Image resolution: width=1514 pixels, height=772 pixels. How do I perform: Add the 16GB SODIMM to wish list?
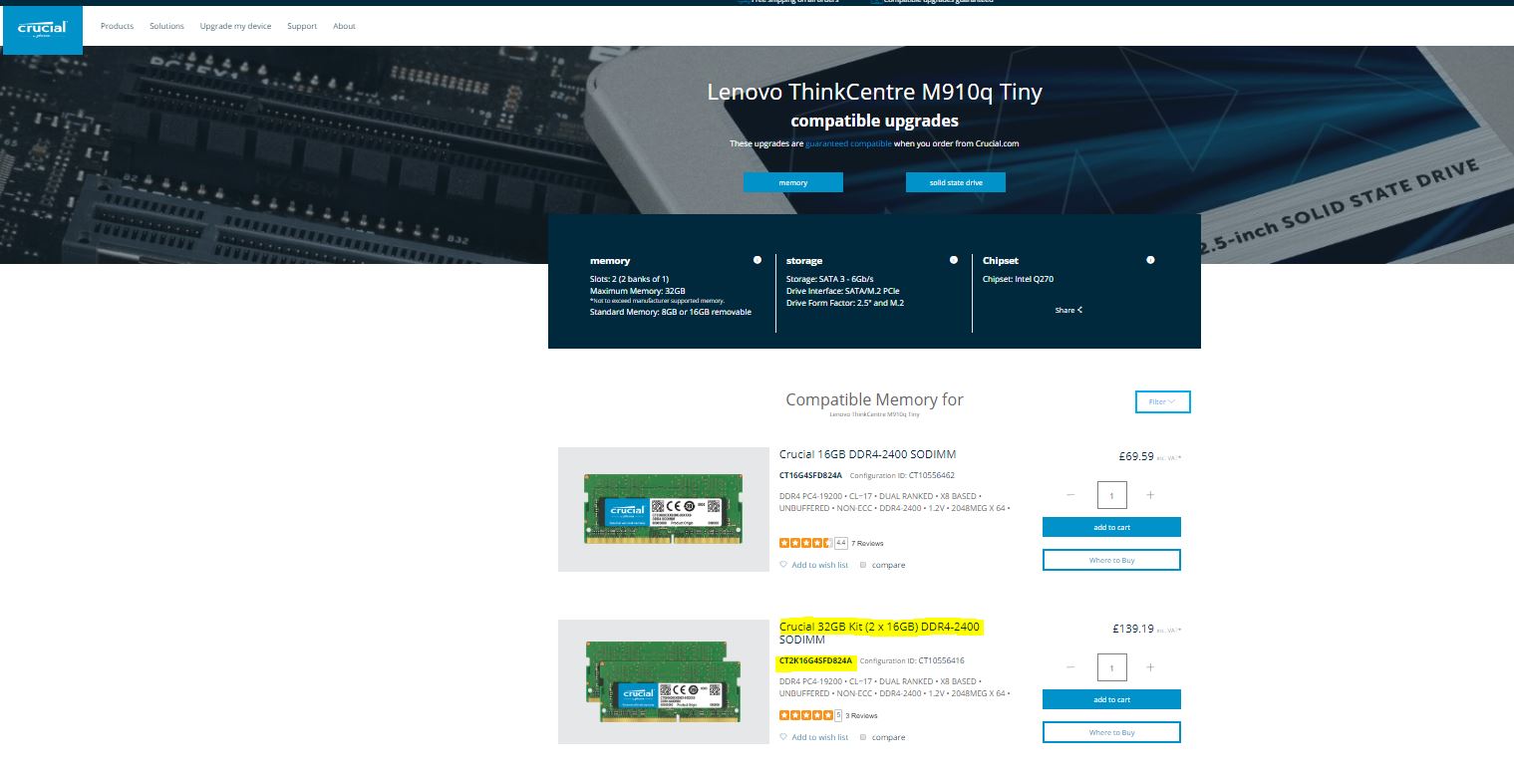(813, 565)
